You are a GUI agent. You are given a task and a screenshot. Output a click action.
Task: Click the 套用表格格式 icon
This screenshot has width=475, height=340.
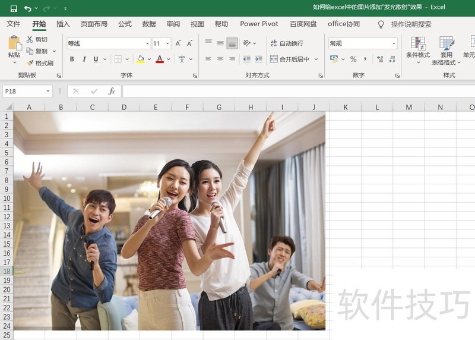pos(447,43)
